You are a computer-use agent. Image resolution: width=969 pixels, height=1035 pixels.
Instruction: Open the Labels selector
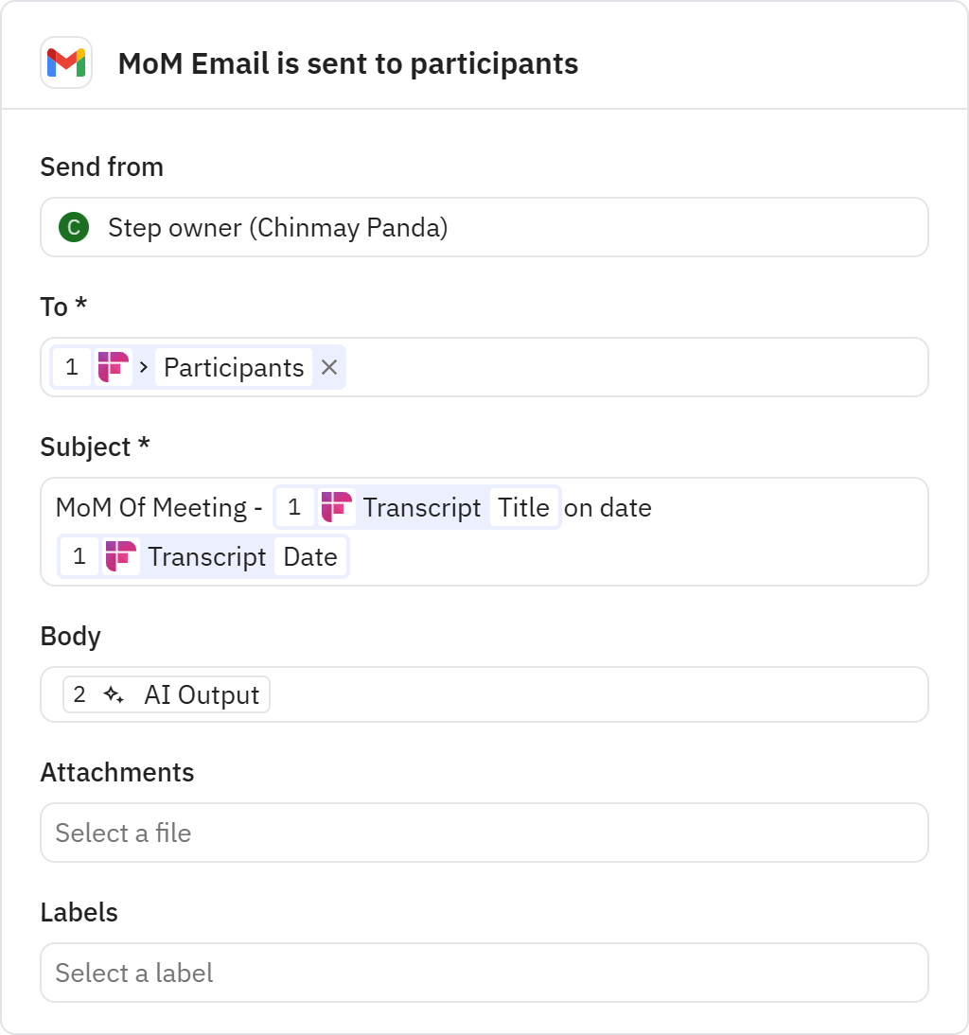484,973
